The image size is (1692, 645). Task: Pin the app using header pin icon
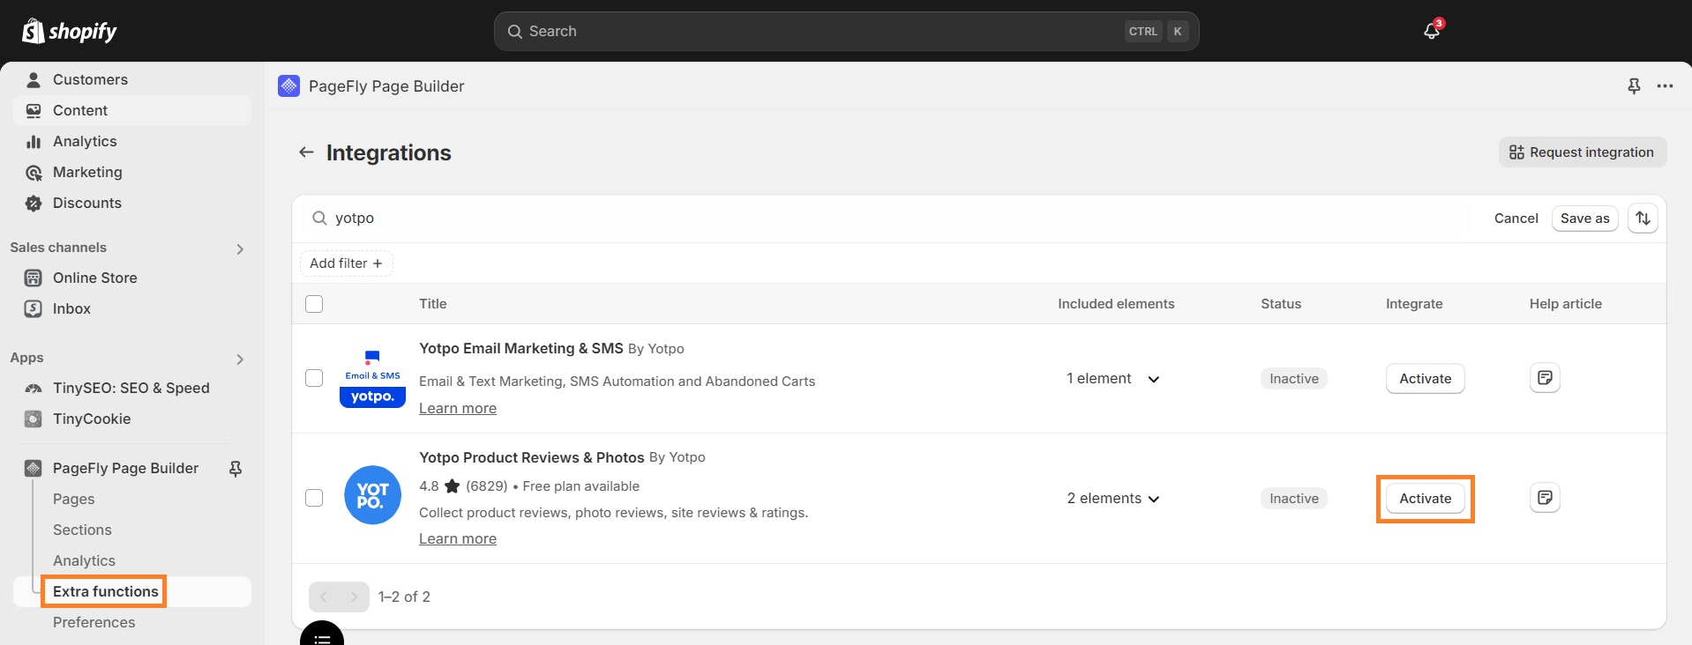[x=1634, y=85]
